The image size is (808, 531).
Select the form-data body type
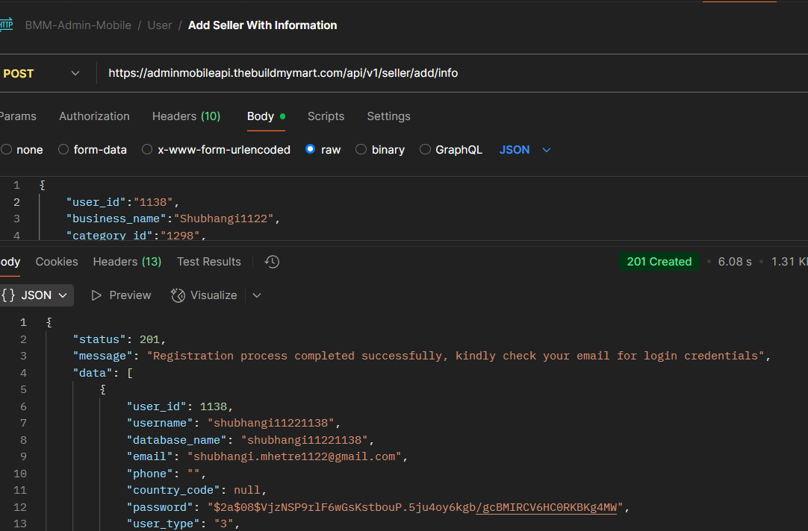click(93, 150)
